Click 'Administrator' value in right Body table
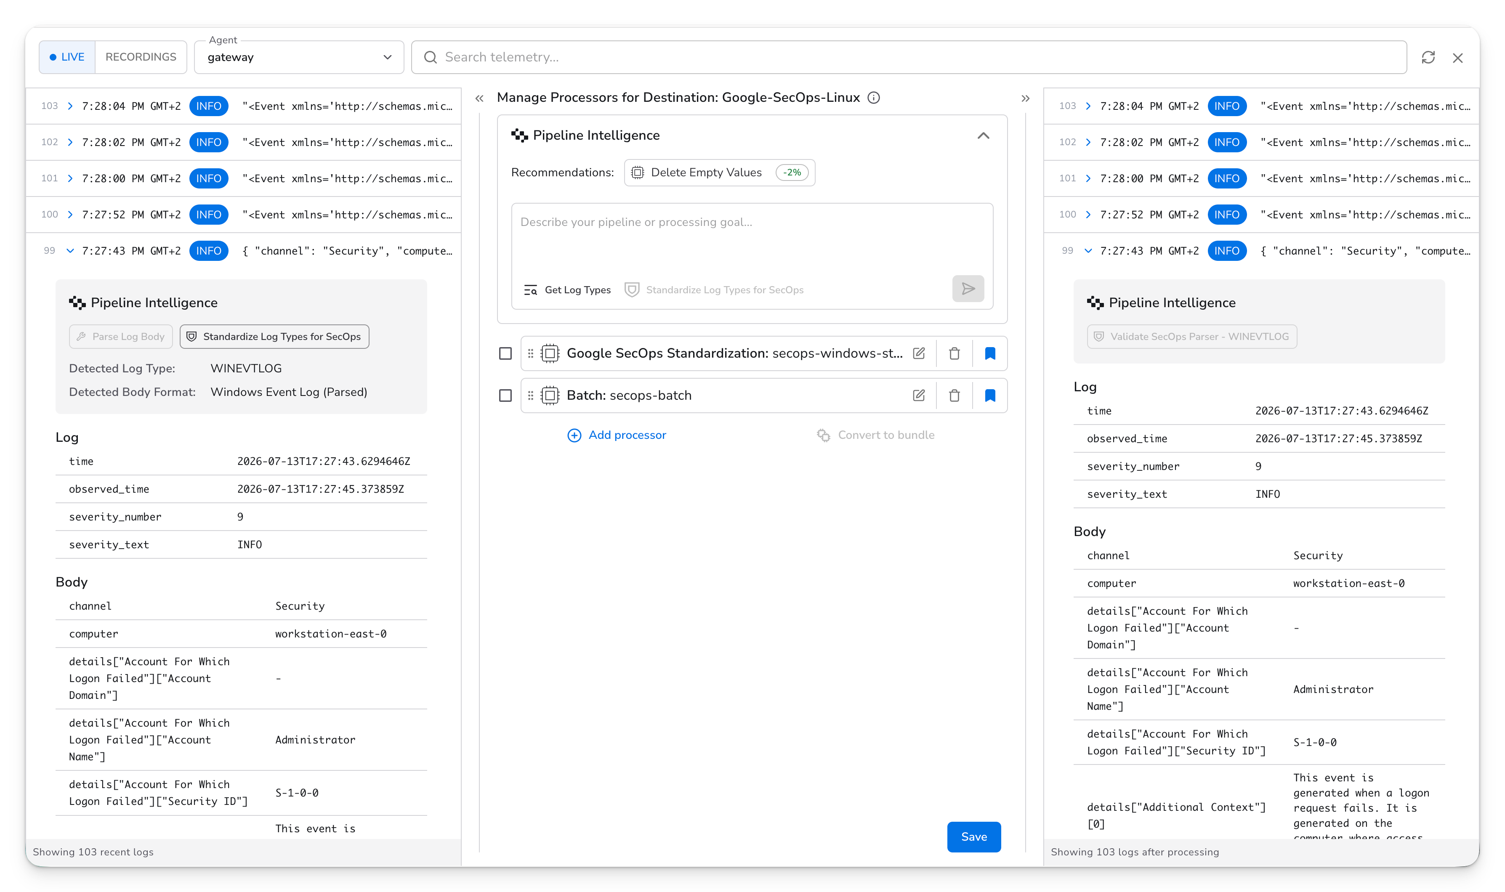This screenshot has width=1505, height=892. coord(1333,690)
